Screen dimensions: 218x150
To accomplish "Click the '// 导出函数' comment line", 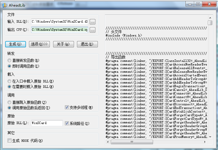I will [116, 57].
